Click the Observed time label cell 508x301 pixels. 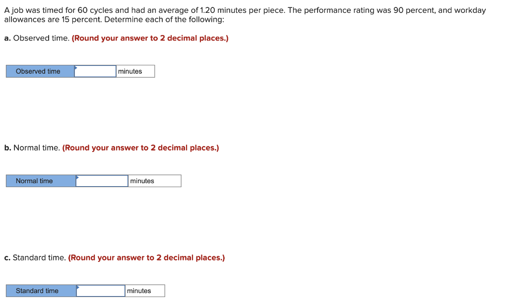pyautogui.click(x=39, y=71)
